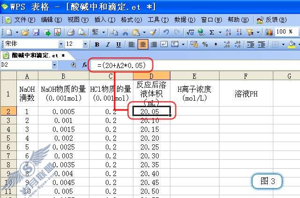The height and width of the screenshot is (198, 300).
Task: Click the Print Preview icon
Action: pyautogui.click(x=82, y=32)
